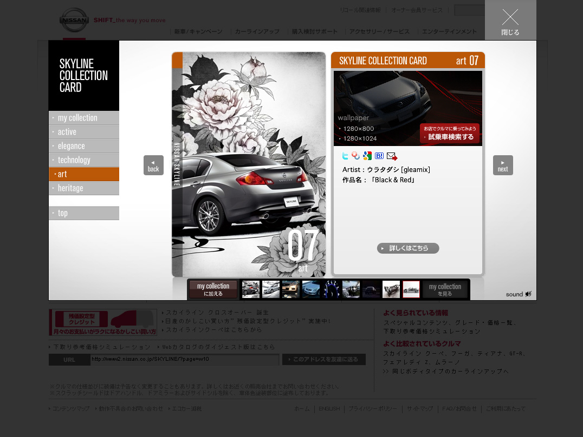583x437 pixels.
Task: Close the overlay with the X 閉じる button
Action: [510, 20]
